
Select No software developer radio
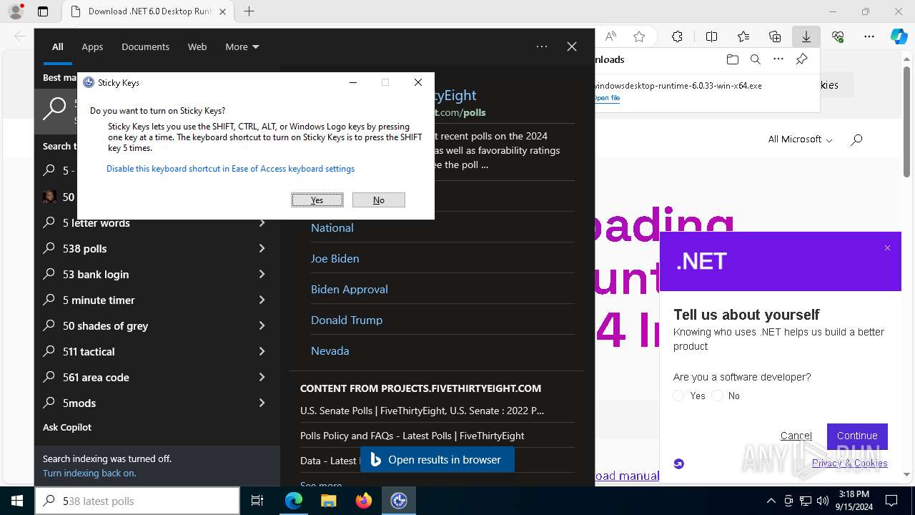pyautogui.click(x=718, y=396)
